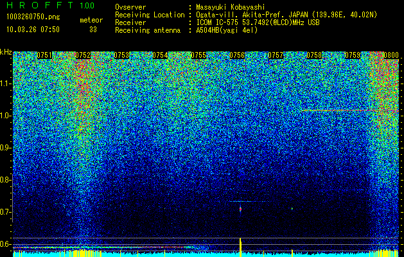404x257 pixels.
Task: Click the 0751 time marker
Action: click(x=44, y=55)
